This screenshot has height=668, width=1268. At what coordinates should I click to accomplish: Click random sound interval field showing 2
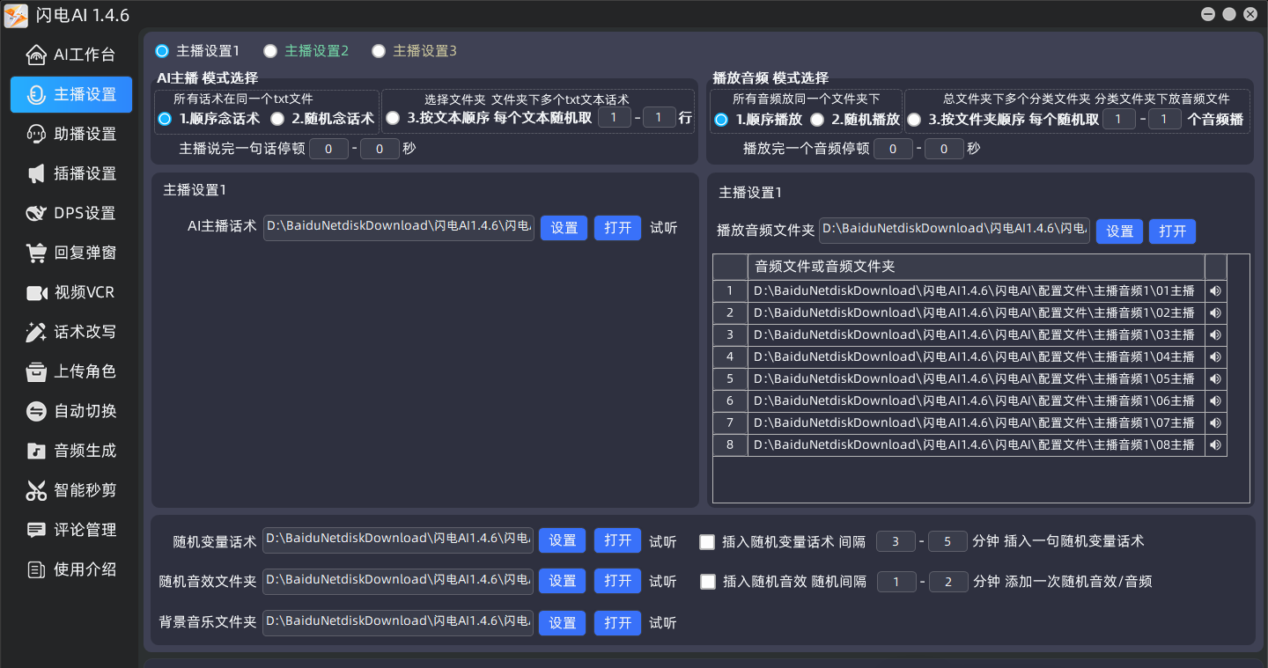pos(948,582)
